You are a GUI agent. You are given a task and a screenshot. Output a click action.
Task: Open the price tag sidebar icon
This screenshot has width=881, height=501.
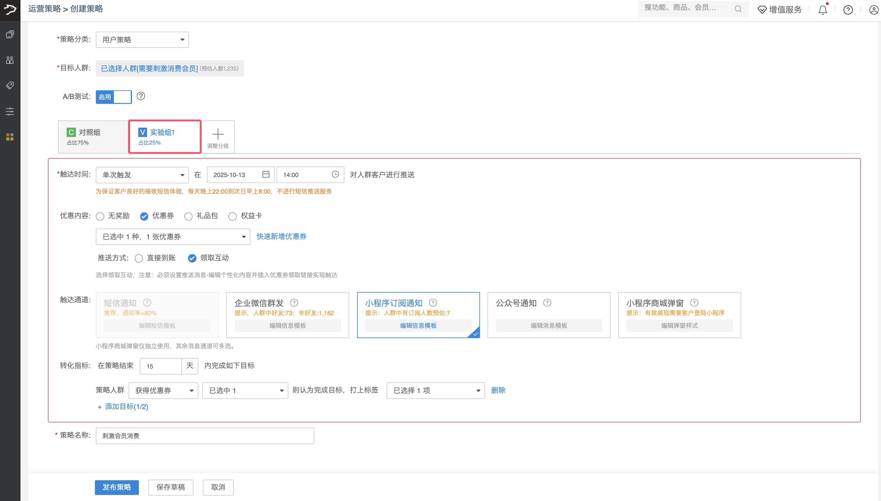pos(10,85)
